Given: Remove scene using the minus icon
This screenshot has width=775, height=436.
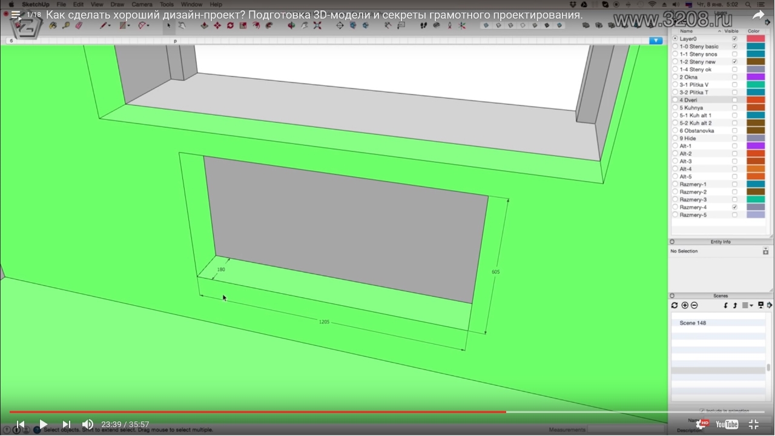Looking at the screenshot, I should coord(694,306).
